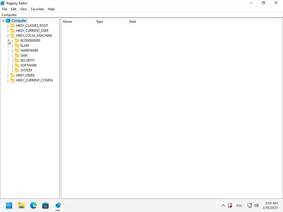Click the SOFTWARE folder icon
Image resolution: width=283 pixels, height=212 pixels.
point(17,65)
